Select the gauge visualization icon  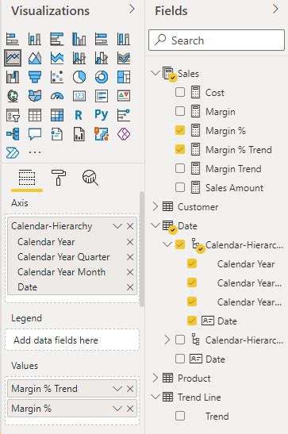pos(57,96)
